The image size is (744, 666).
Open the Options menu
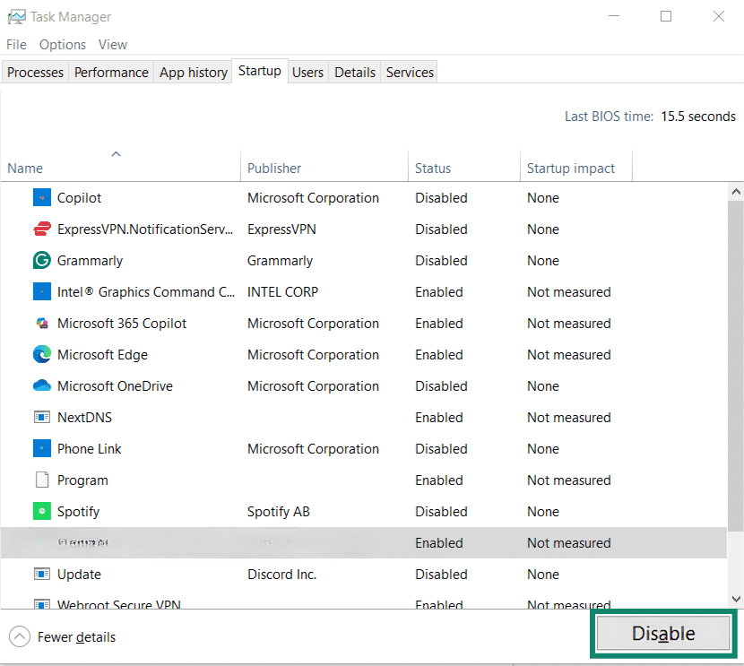(62, 44)
